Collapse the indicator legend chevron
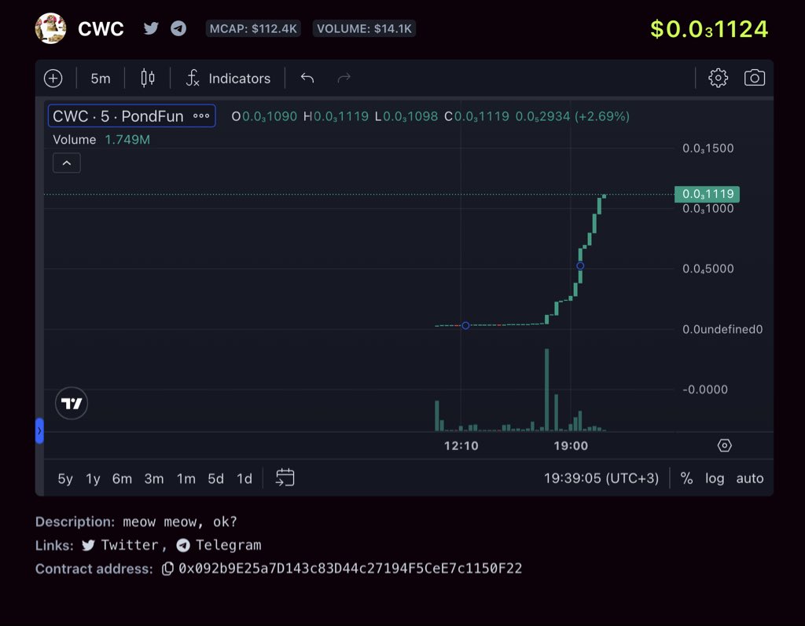 (x=67, y=163)
